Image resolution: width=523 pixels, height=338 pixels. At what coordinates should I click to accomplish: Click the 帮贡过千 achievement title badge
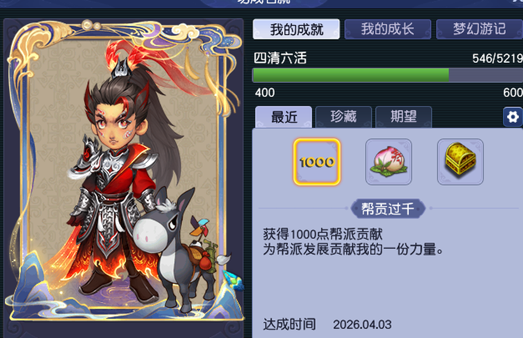point(388,209)
